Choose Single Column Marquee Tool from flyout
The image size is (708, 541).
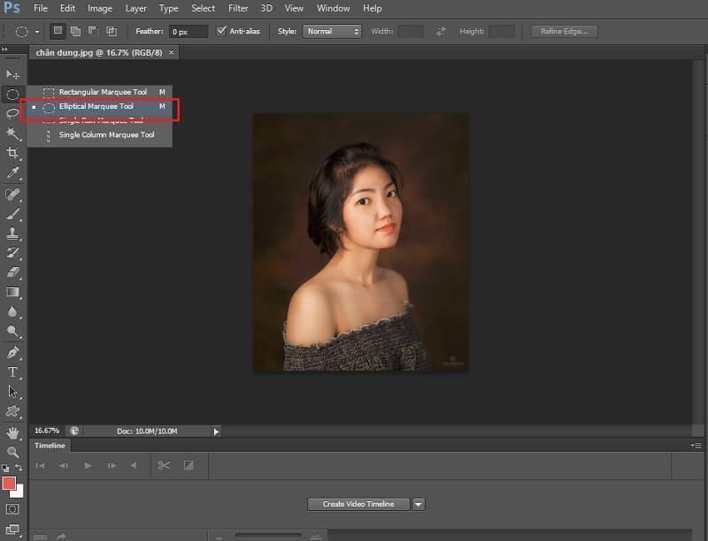pos(106,135)
